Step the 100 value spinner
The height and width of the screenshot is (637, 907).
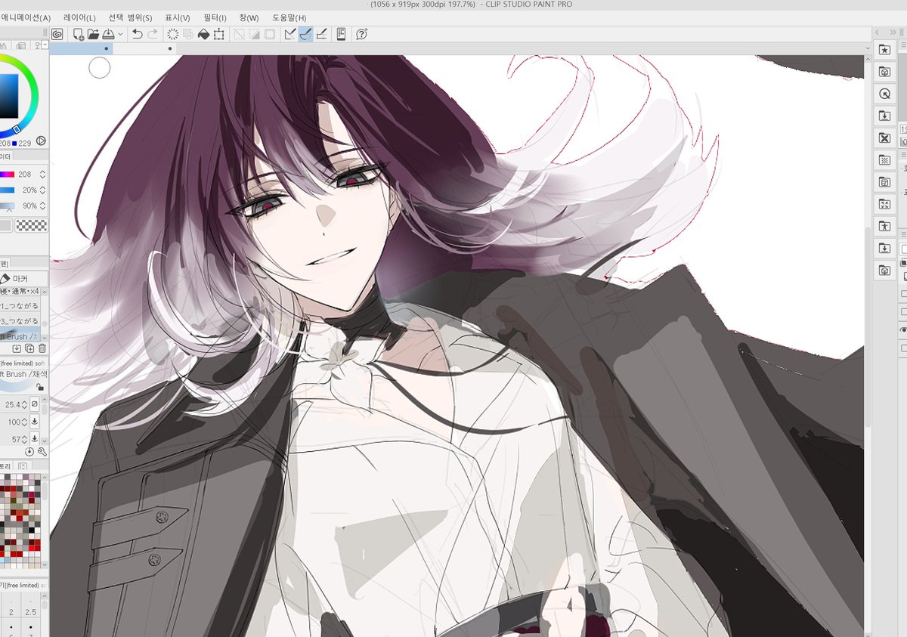point(23,422)
